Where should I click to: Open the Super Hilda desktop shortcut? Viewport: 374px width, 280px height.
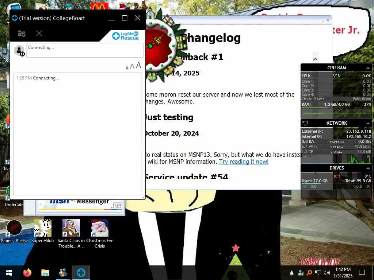[42, 232]
